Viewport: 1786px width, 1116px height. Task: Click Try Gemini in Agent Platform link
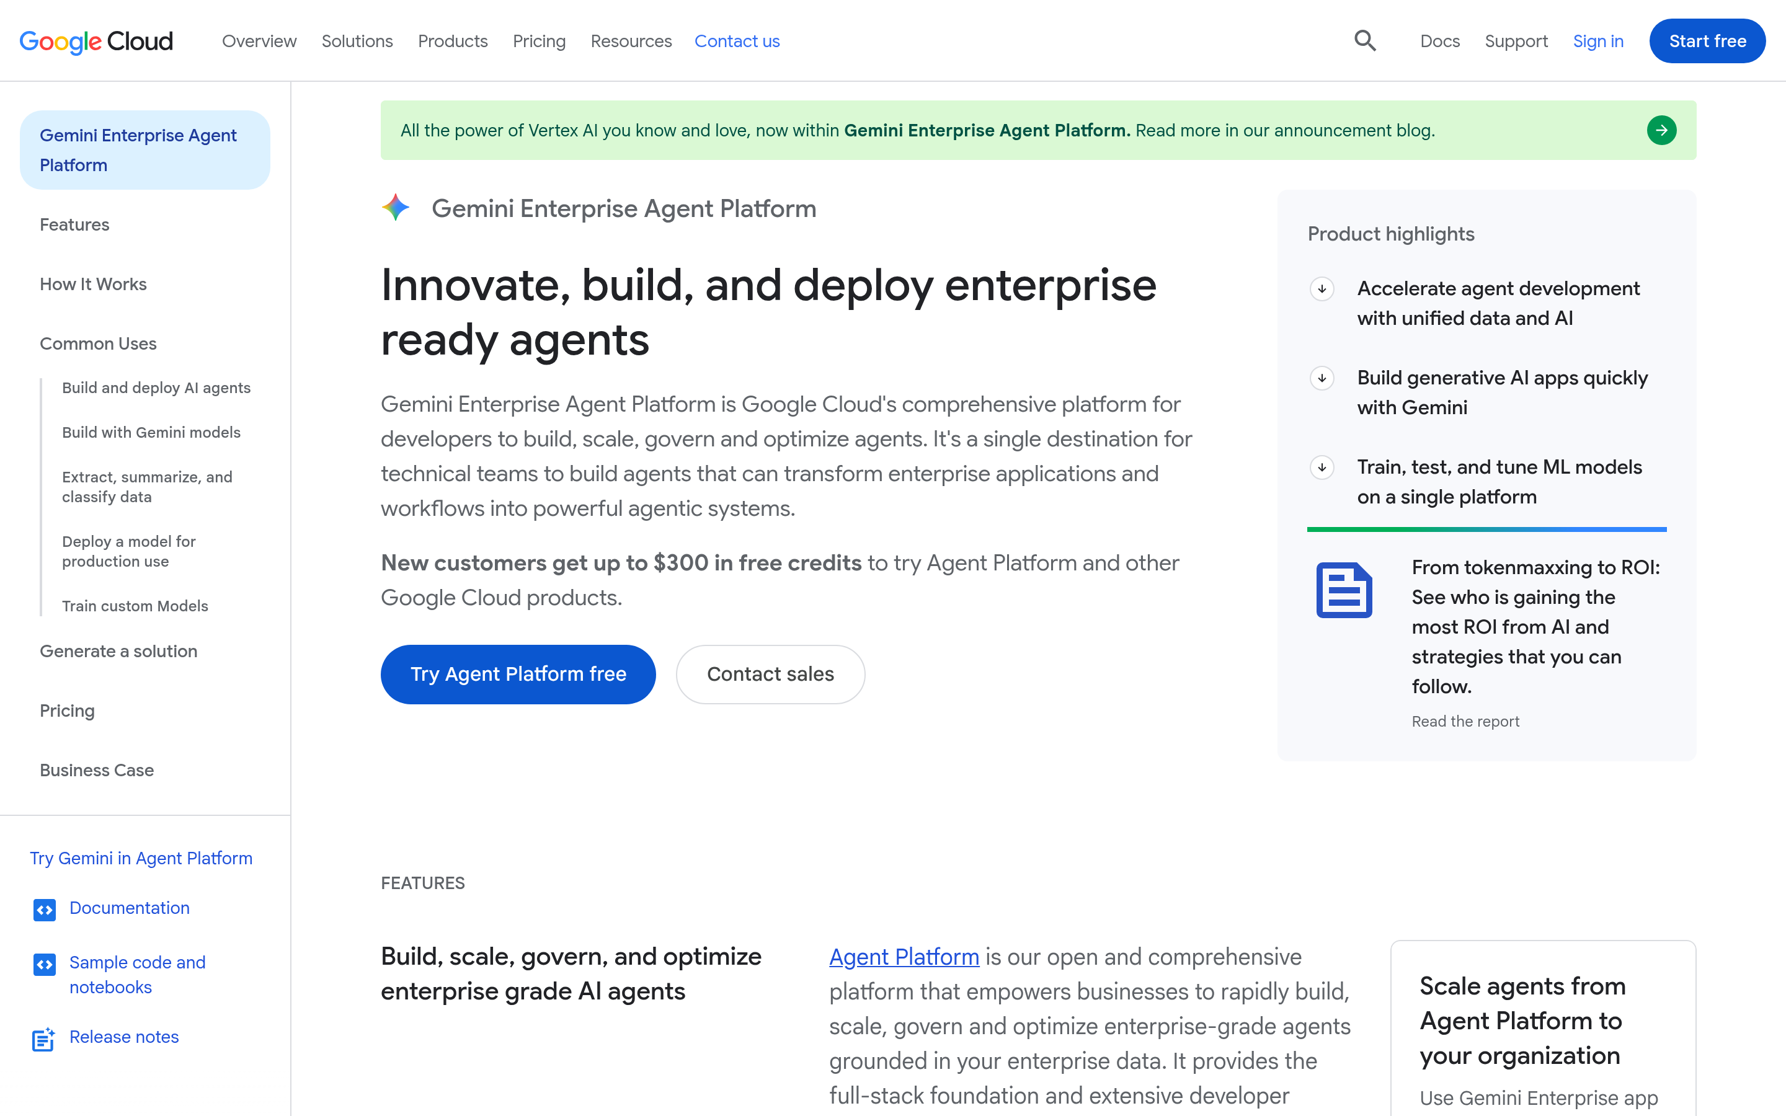pyautogui.click(x=141, y=857)
